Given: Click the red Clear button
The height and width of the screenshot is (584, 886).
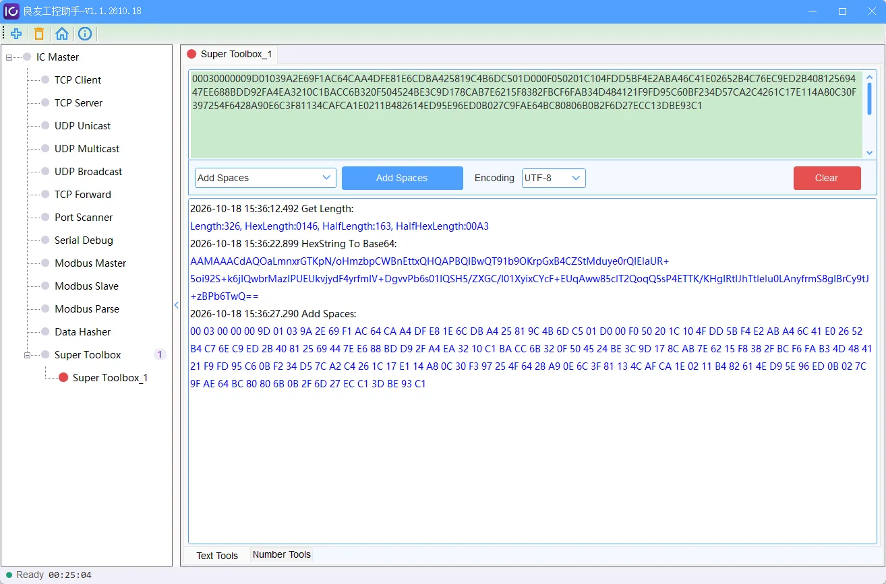Looking at the screenshot, I should tap(827, 178).
